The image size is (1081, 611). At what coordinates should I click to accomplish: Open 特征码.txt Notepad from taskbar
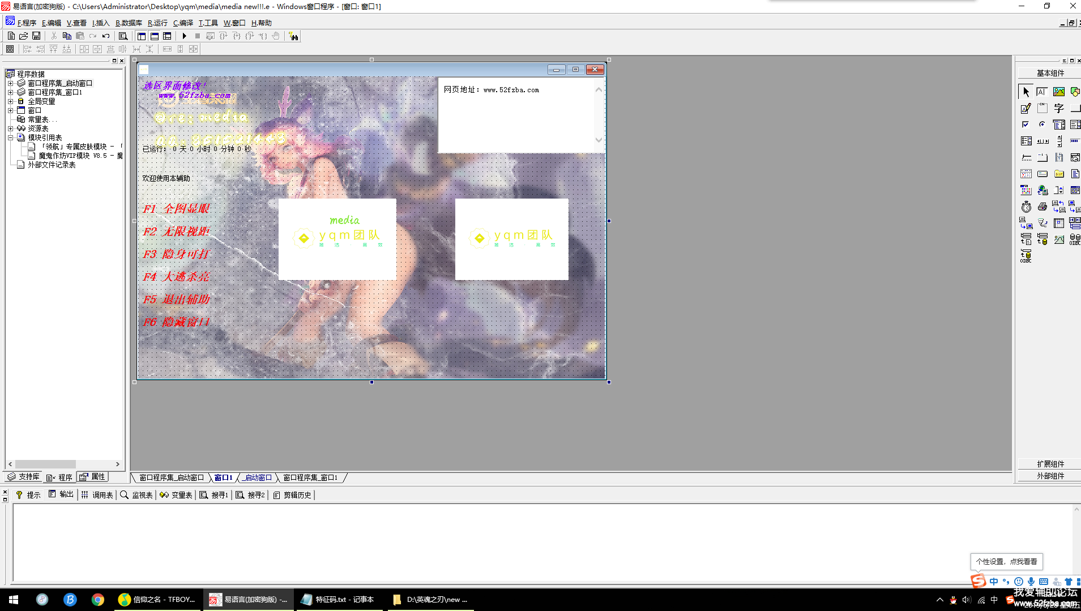pyautogui.click(x=339, y=600)
